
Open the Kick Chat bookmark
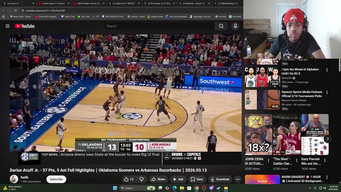[83, 17]
